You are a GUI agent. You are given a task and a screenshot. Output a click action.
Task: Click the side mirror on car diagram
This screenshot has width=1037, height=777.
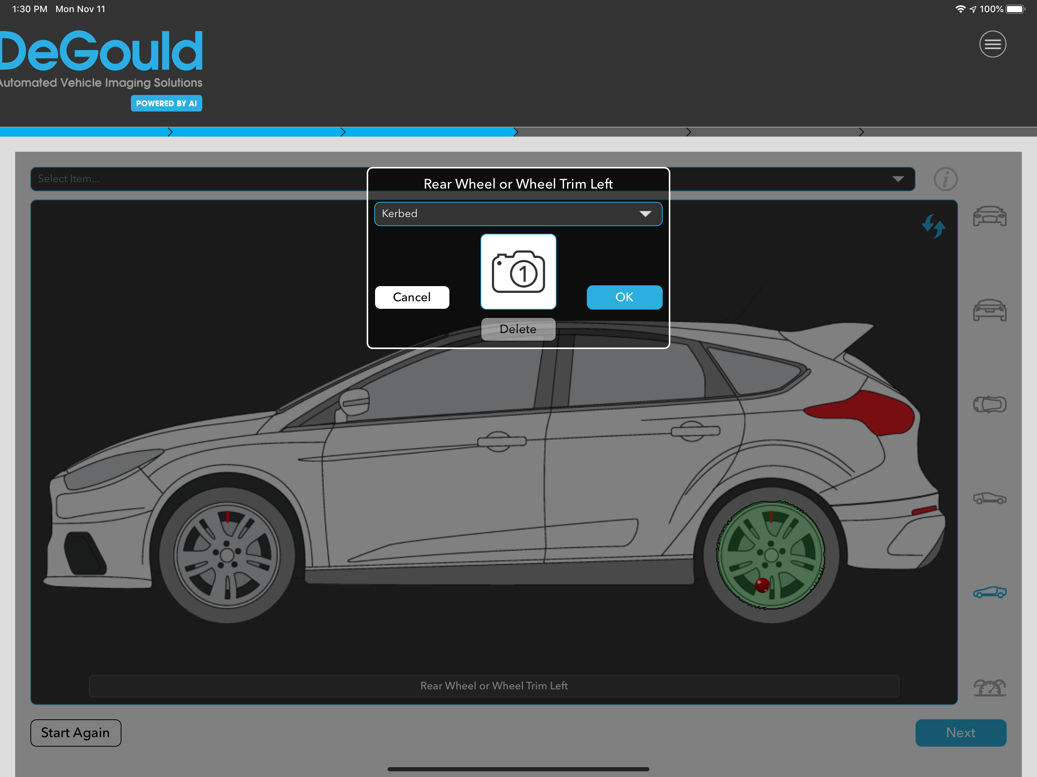(x=354, y=402)
